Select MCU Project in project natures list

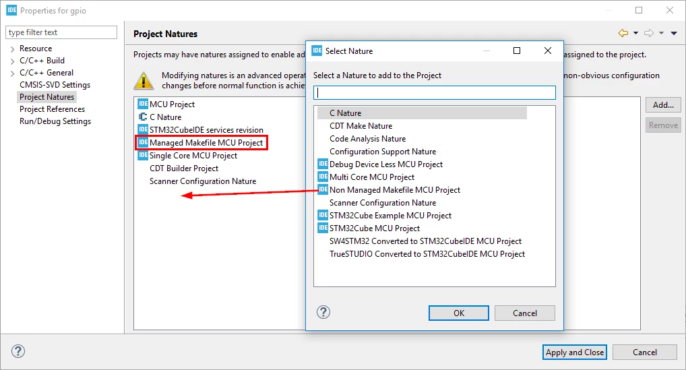pos(172,104)
